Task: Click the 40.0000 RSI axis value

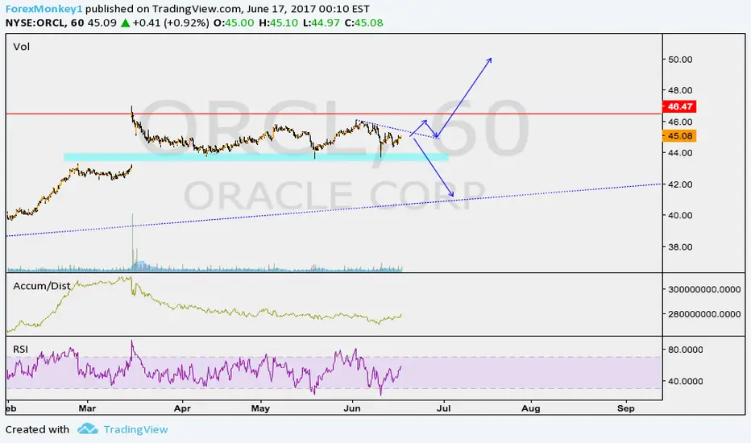Action: click(x=686, y=381)
